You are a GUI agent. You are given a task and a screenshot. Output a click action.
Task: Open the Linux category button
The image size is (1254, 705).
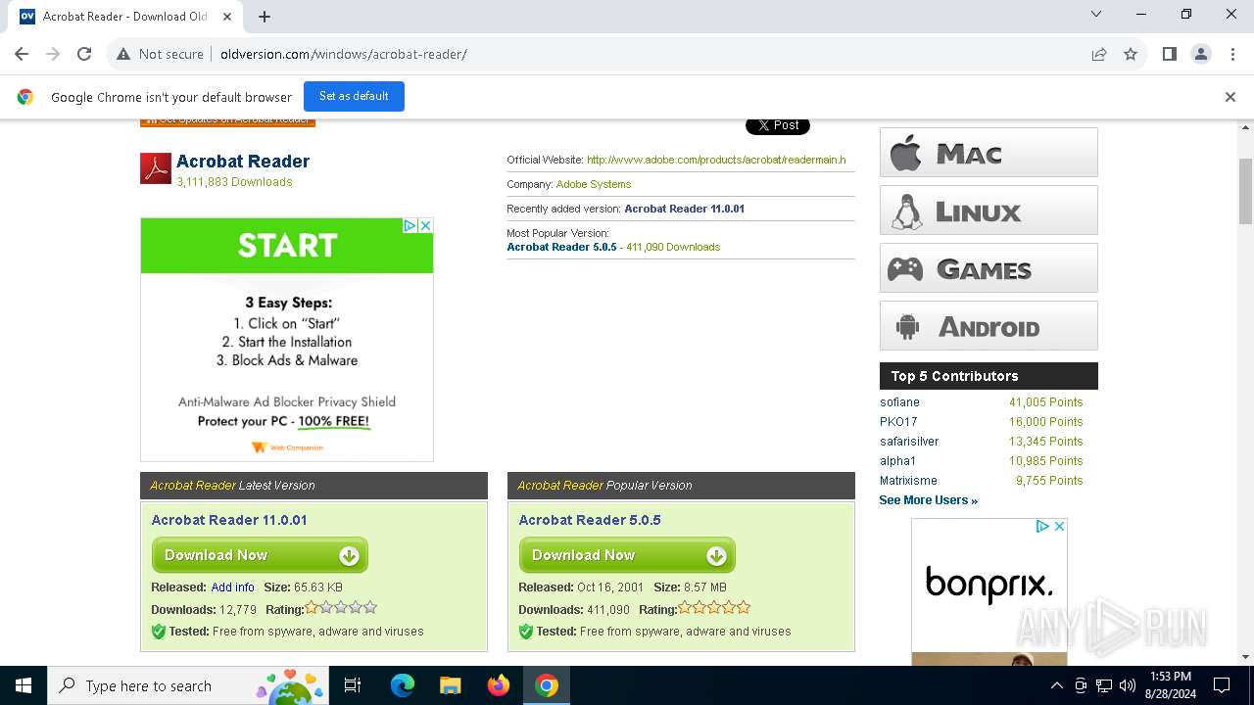click(989, 211)
